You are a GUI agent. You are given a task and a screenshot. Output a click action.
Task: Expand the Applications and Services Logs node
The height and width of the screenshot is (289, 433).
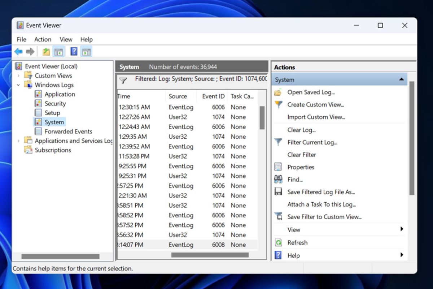(x=18, y=141)
